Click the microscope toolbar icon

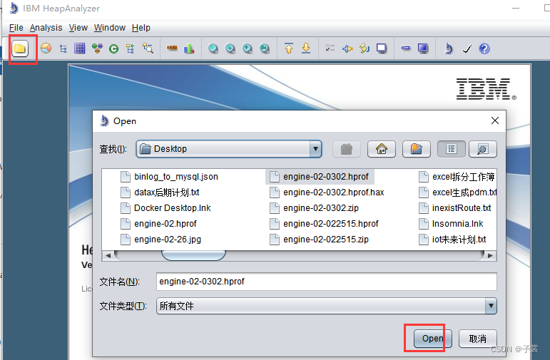[449, 48]
